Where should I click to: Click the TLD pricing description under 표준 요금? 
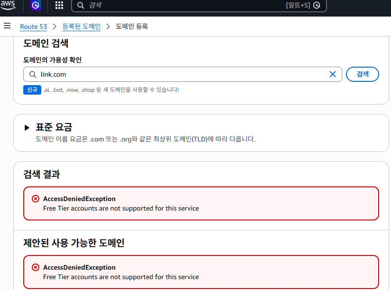point(145,139)
